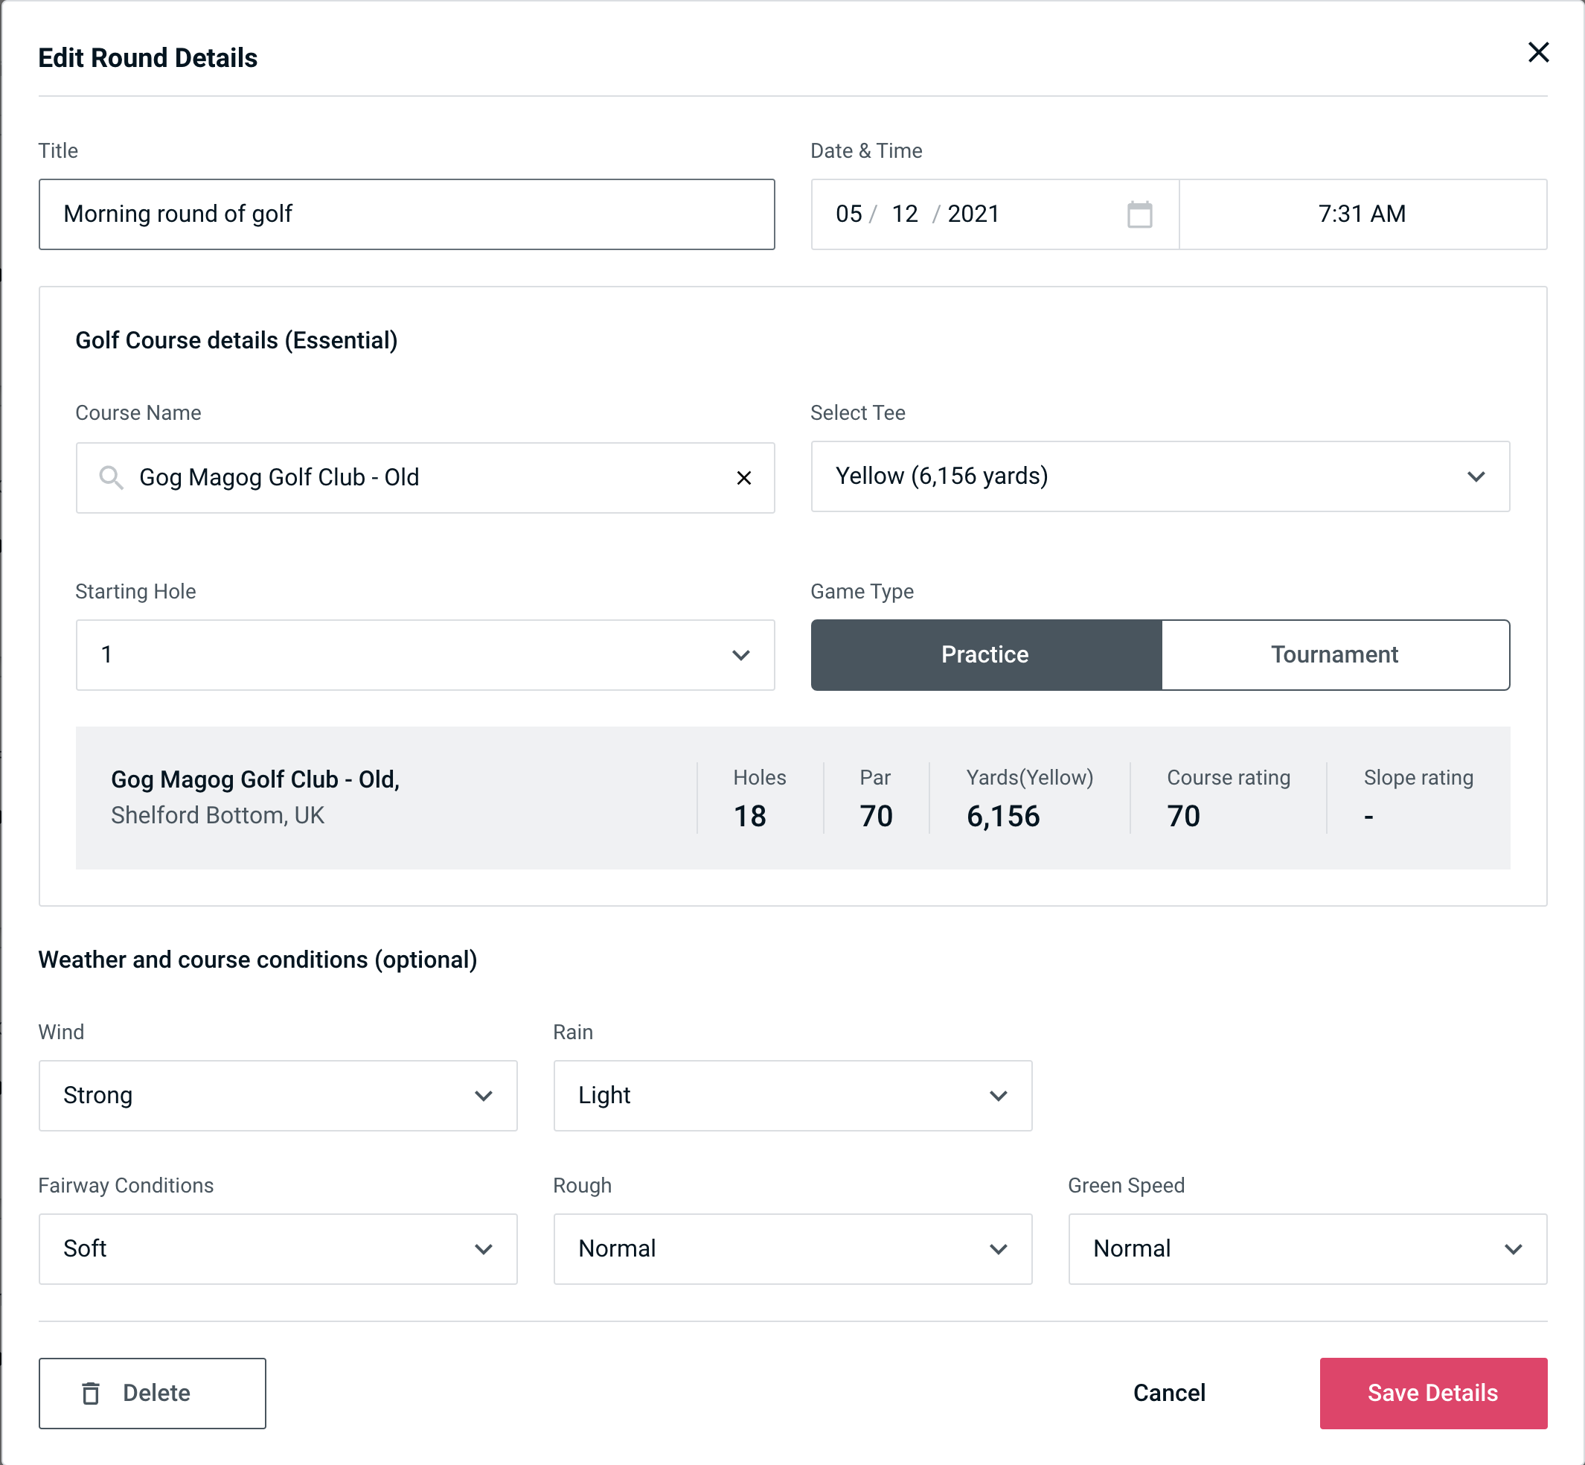This screenshot has width=1585, height=1465.
Task: Click the Save Details button
Action: click(x=1432, y=1394)
